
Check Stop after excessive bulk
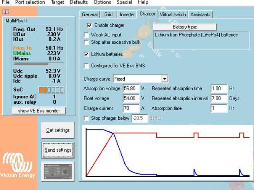point(86,42)
